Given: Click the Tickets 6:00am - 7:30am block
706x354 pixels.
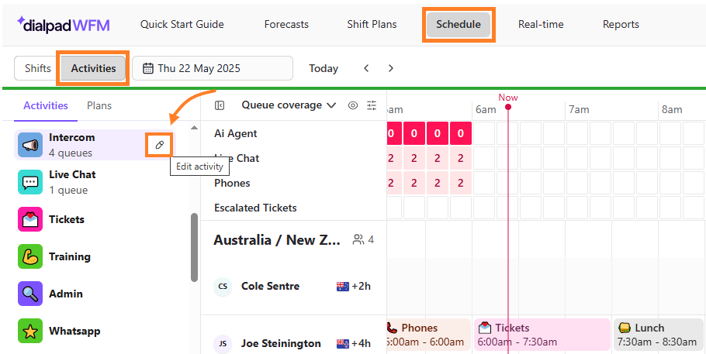Looking at the screenshot, I should 542,335.
